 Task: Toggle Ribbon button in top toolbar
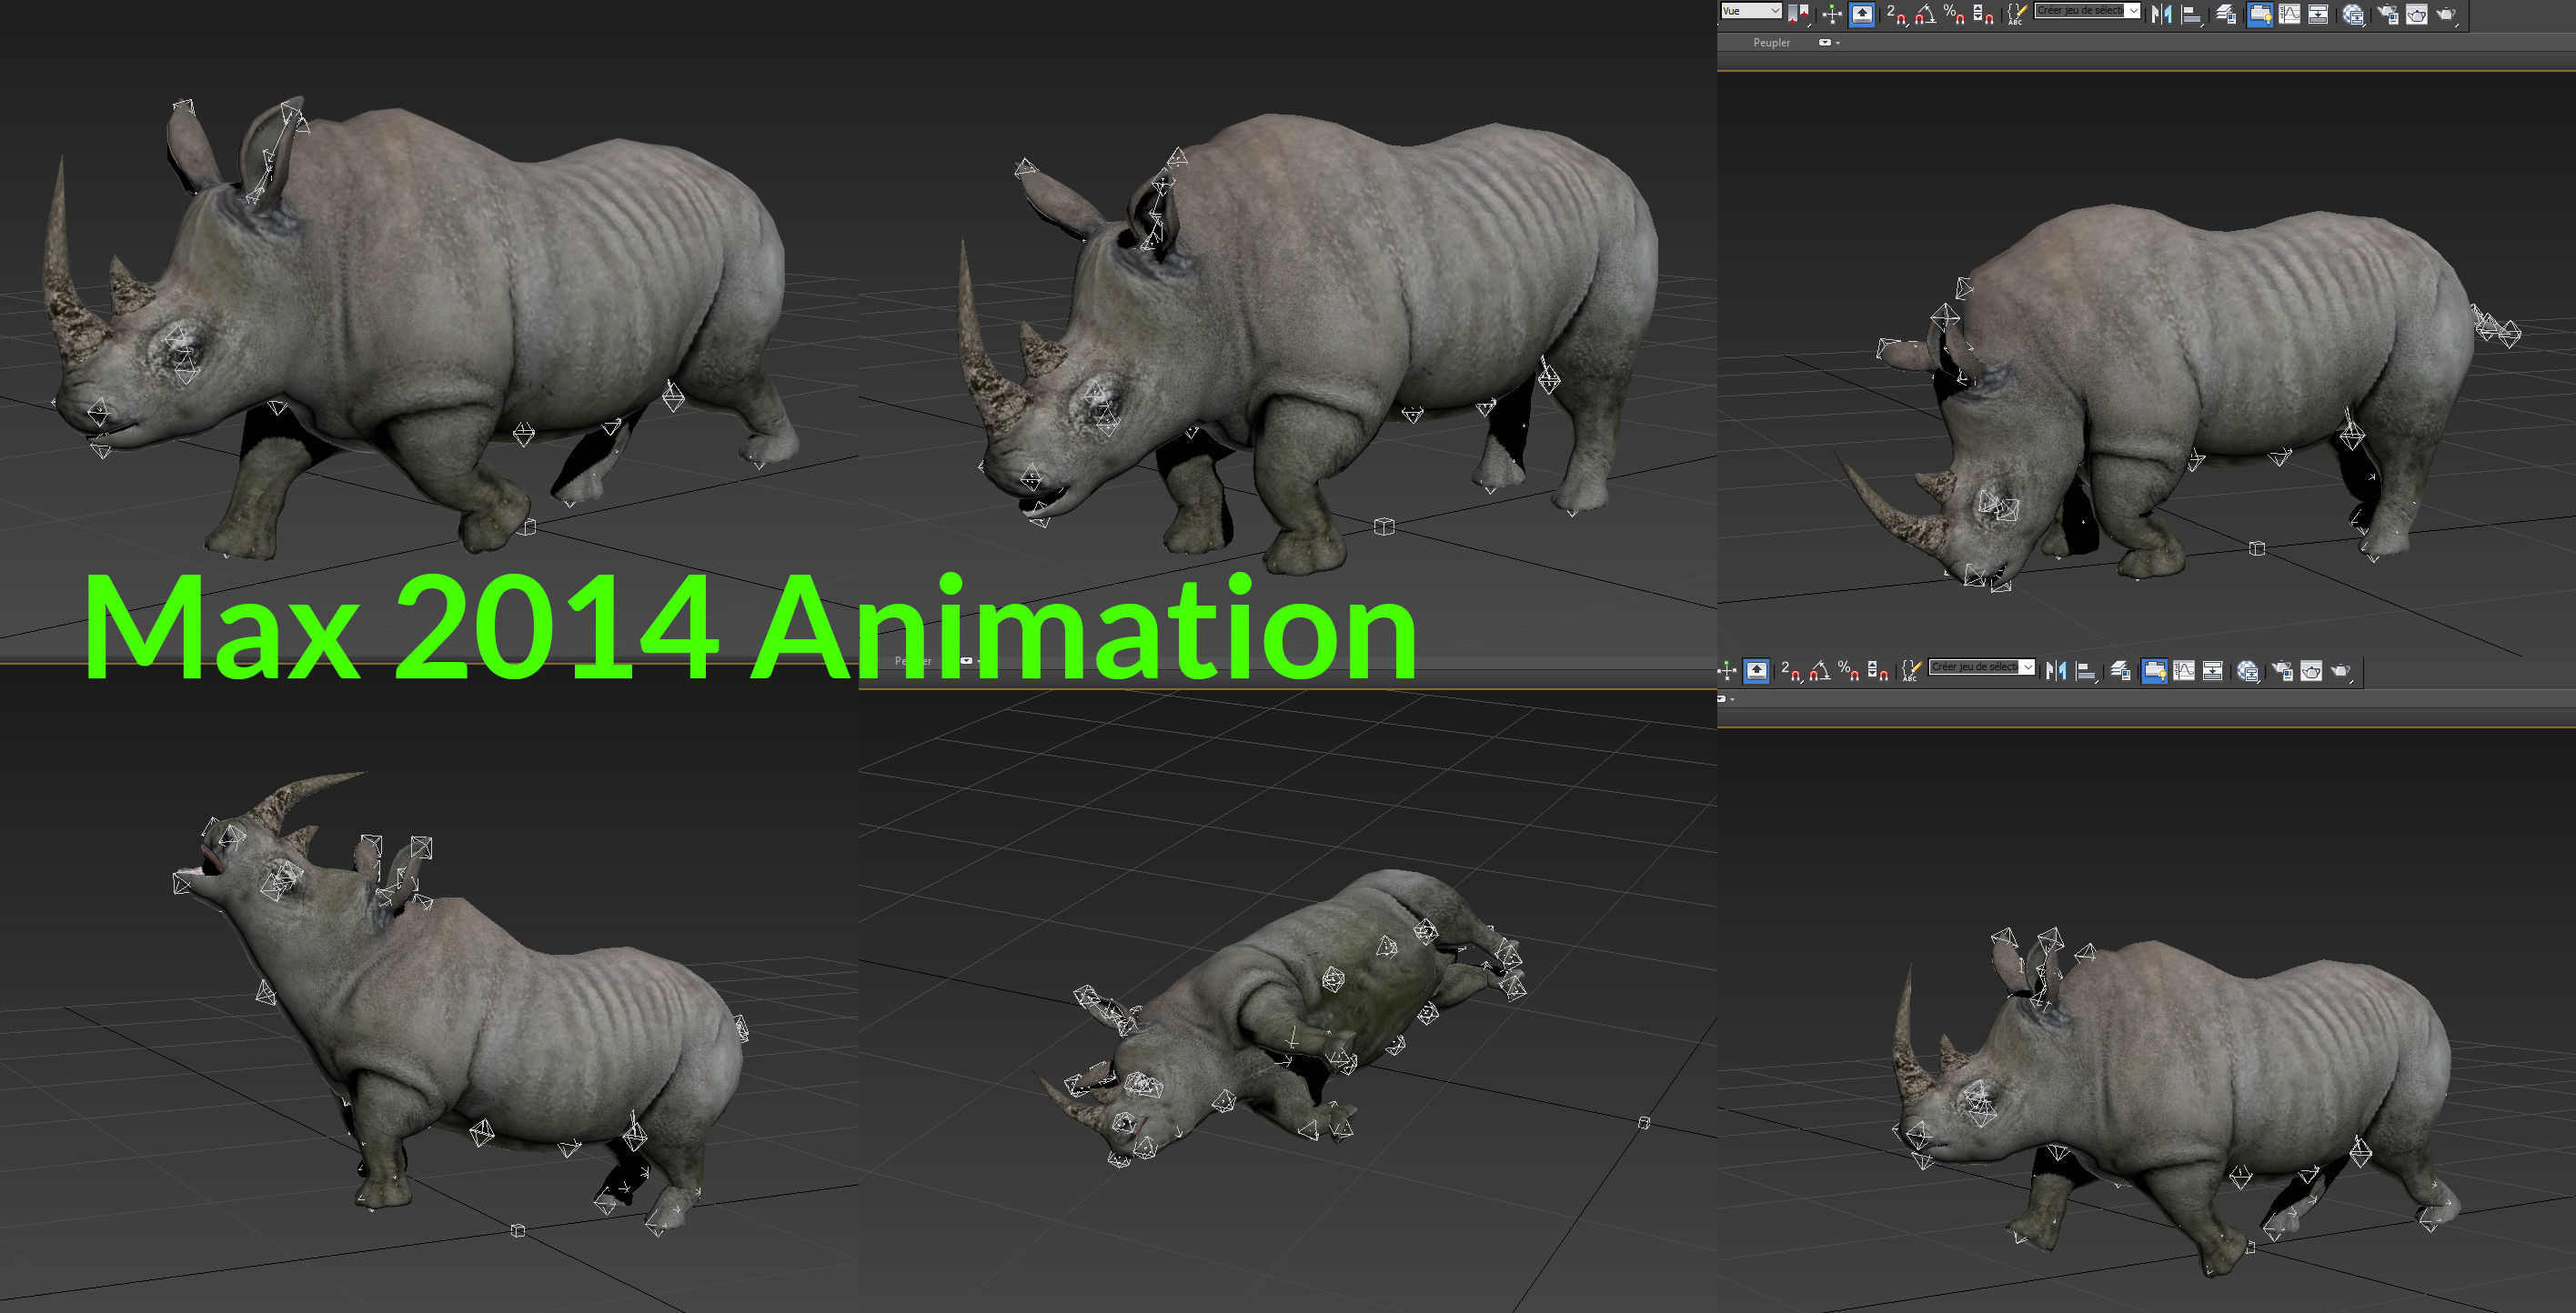pos(2260,14)
